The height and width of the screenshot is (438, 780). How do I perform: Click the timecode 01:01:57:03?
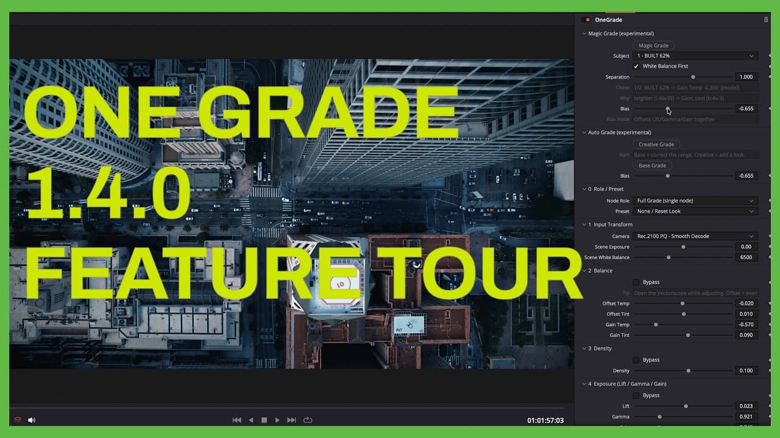tap(545, 420)
